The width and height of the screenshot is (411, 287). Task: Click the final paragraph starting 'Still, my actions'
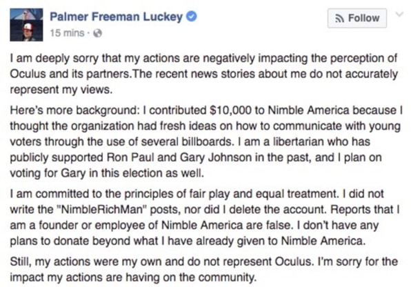tap(204, 270)
